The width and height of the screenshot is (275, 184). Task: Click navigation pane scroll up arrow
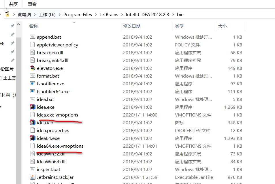click(x=18, y=25)
